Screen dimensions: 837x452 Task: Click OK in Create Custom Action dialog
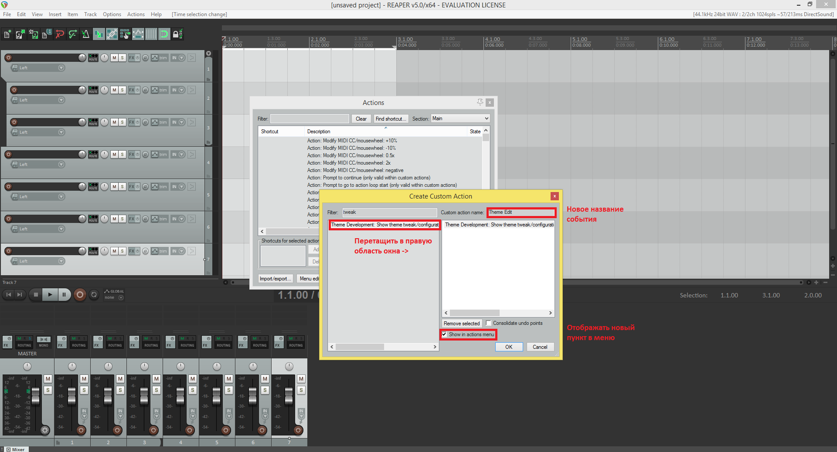(508, 347)
